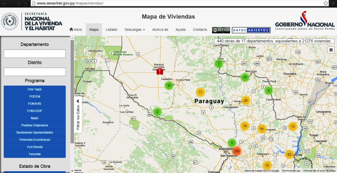Toggle the Che Tapýi program filter
The width and height of the screenshot is (337, 173).
[35, 90]
